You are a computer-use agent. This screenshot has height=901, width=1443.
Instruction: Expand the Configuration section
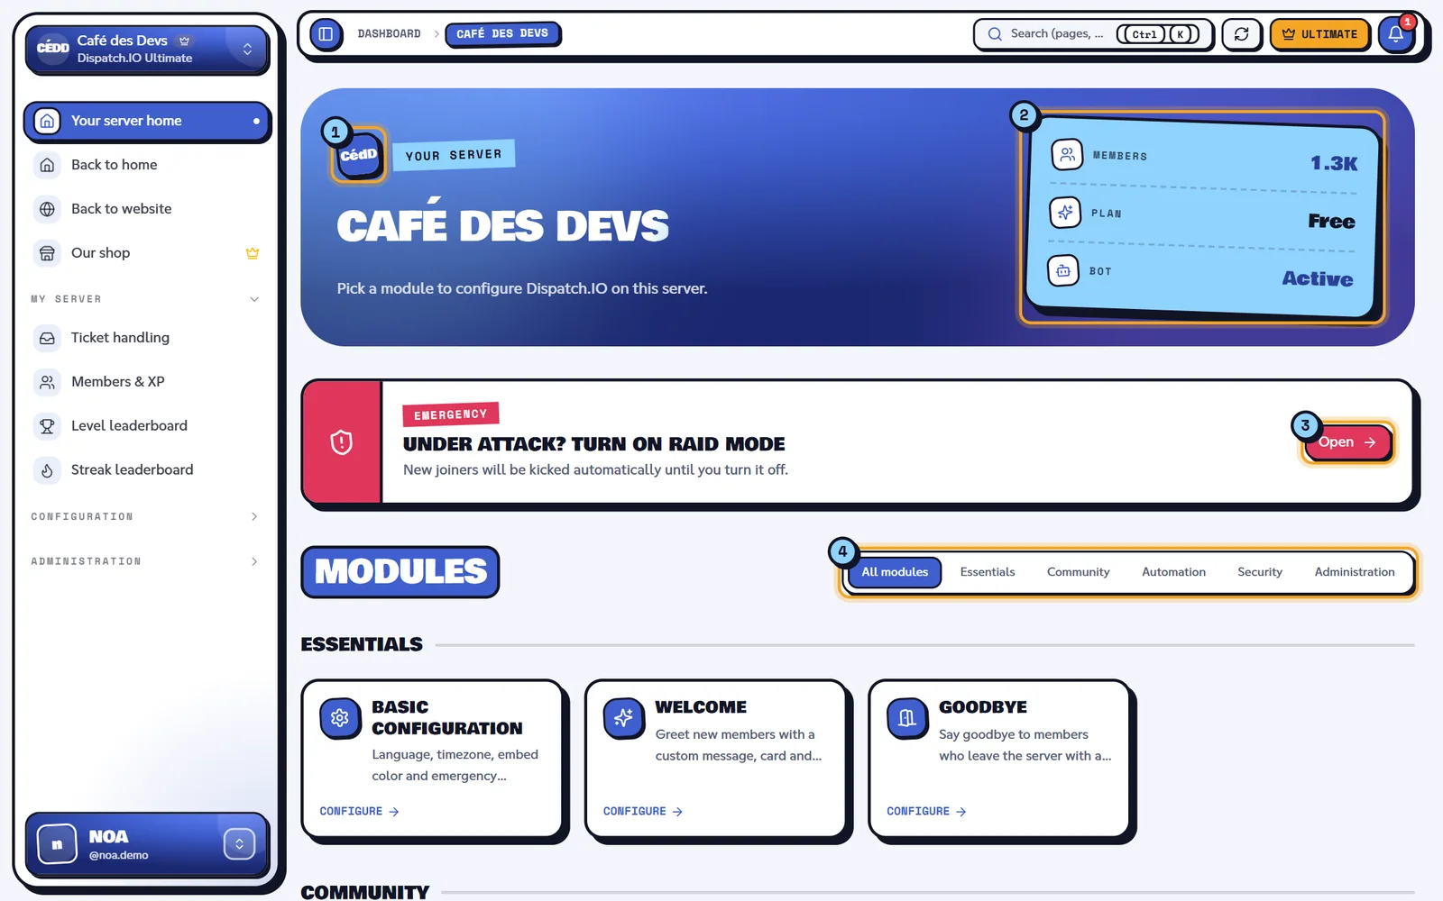pos(144,516)
